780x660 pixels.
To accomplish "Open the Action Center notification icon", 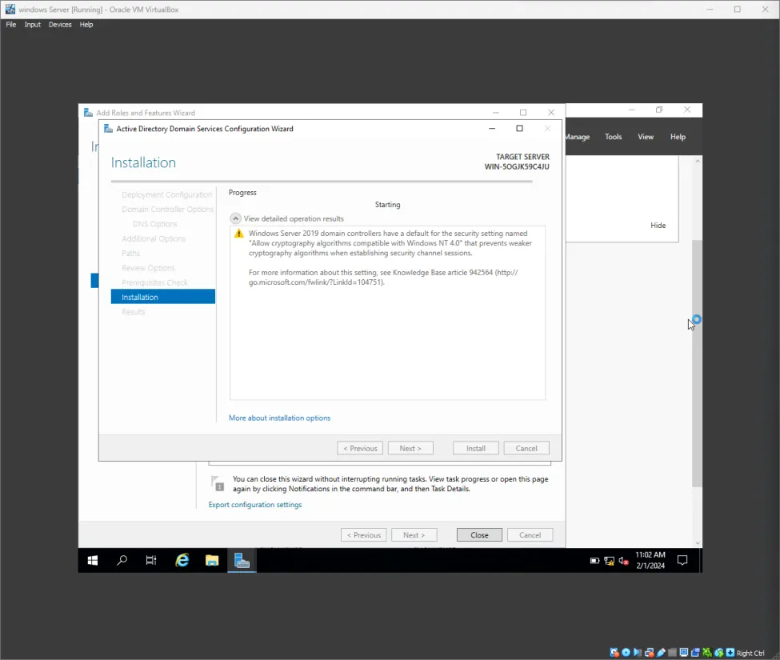I will [682, 561].
